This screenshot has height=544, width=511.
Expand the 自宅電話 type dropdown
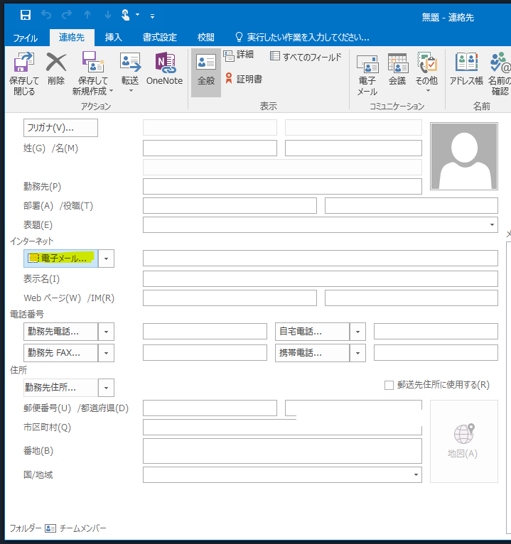[358, 332]
